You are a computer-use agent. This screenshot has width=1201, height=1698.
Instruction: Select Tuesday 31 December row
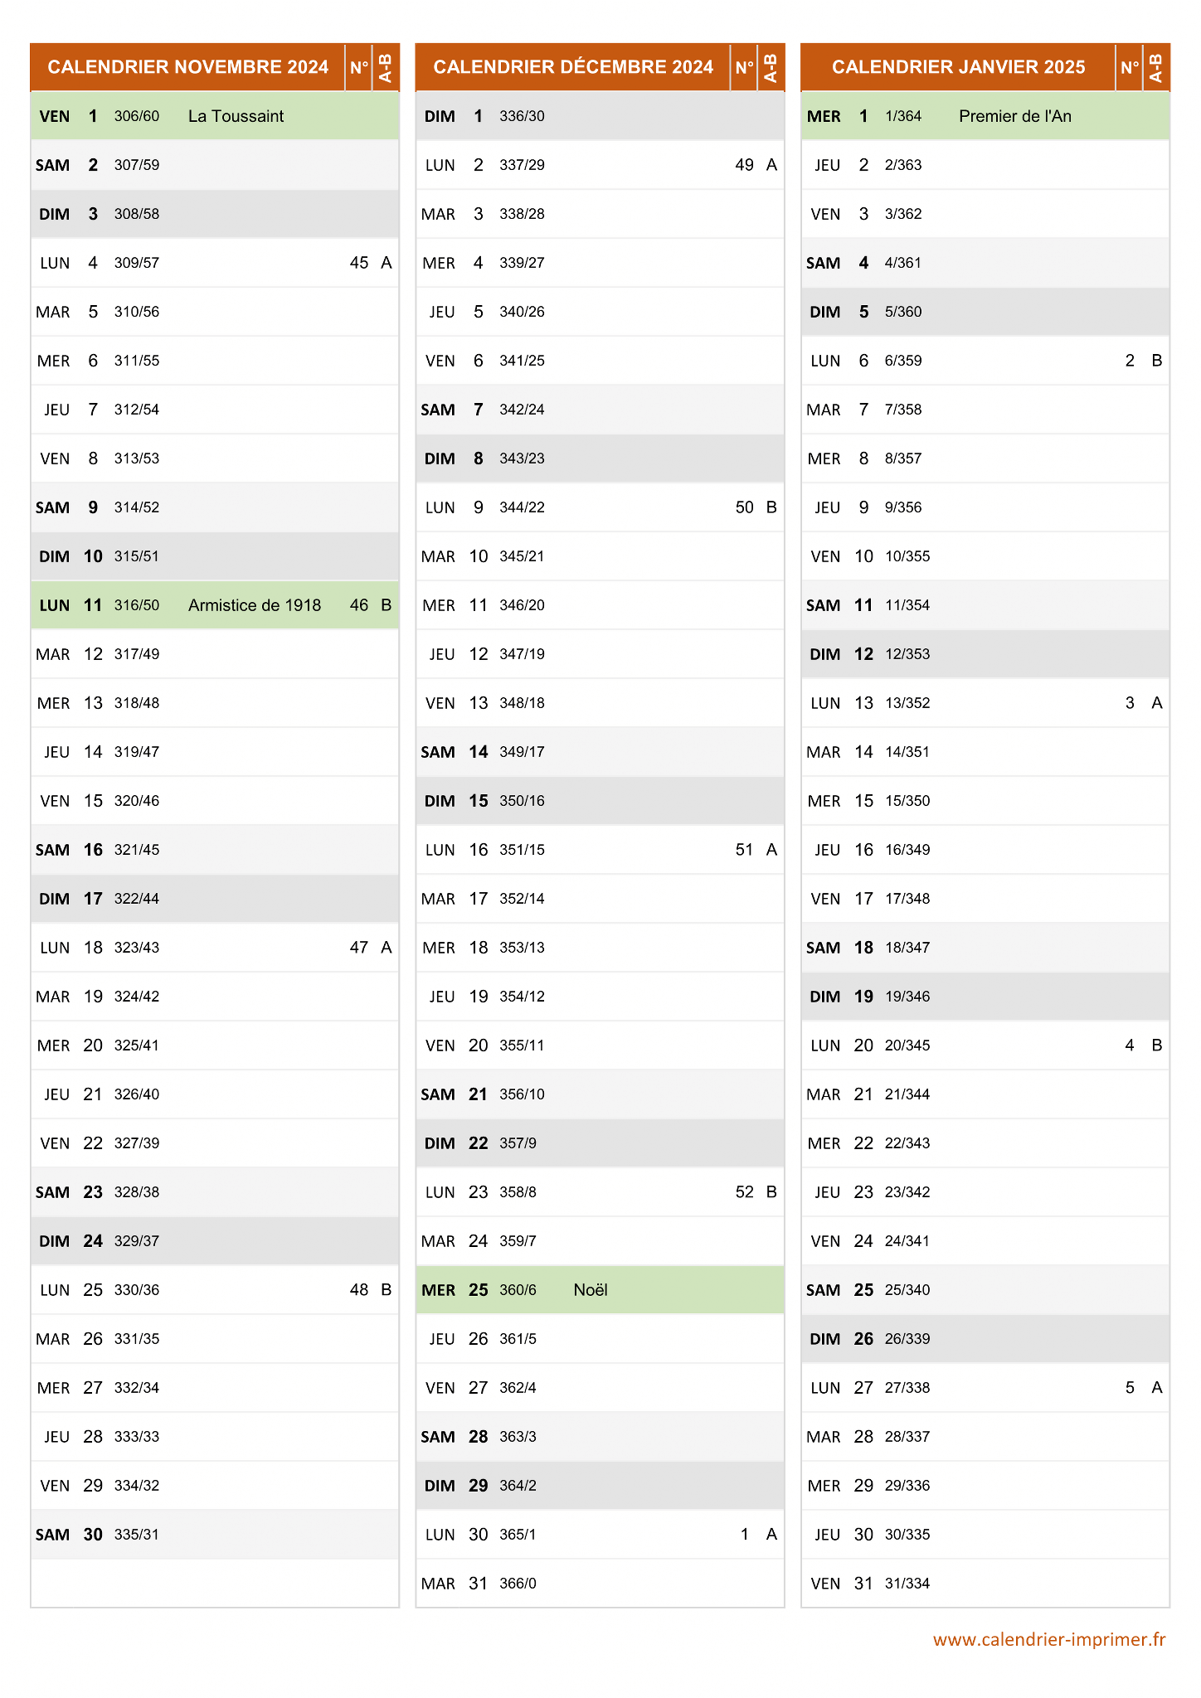coord(600,1584)
